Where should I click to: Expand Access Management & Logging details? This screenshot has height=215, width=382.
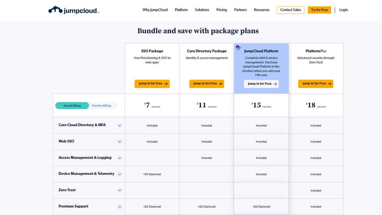tap(120, 158)
